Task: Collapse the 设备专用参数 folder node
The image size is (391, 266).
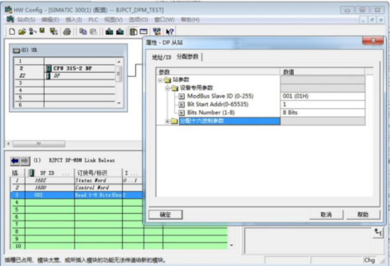Action: pyautogui.click(x=168, y=88)
